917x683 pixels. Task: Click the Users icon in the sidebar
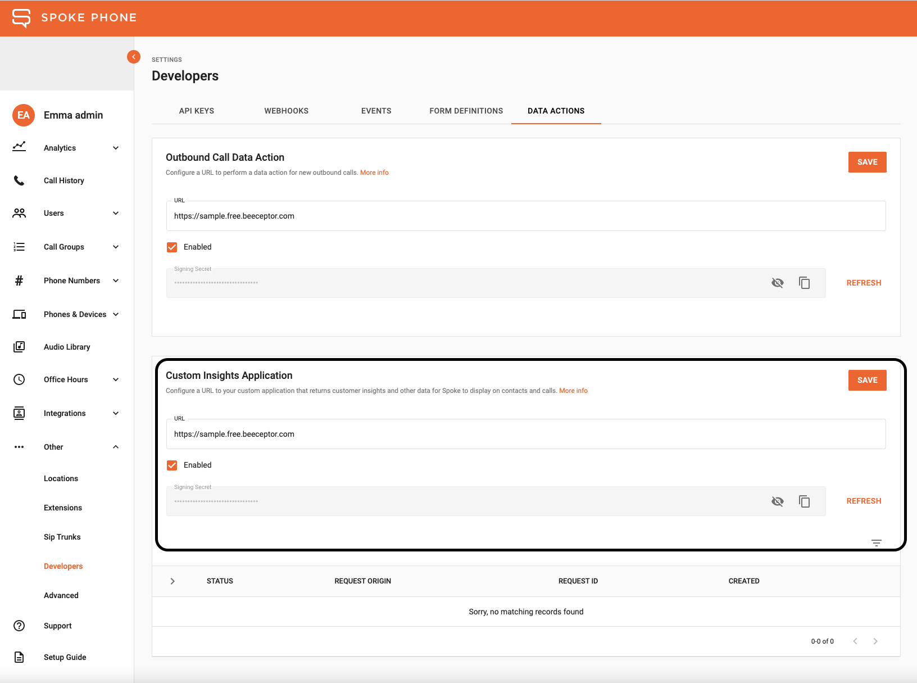(x=19, y=212)
